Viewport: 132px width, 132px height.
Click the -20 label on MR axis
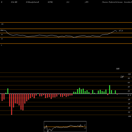(129, 100)
